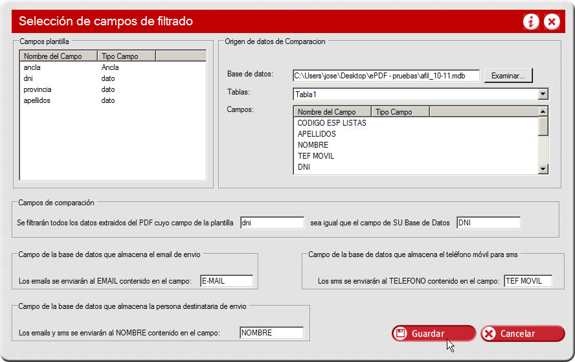575x362 pixels.
Task: Click the Guardar save button
Action: [433, 334]
